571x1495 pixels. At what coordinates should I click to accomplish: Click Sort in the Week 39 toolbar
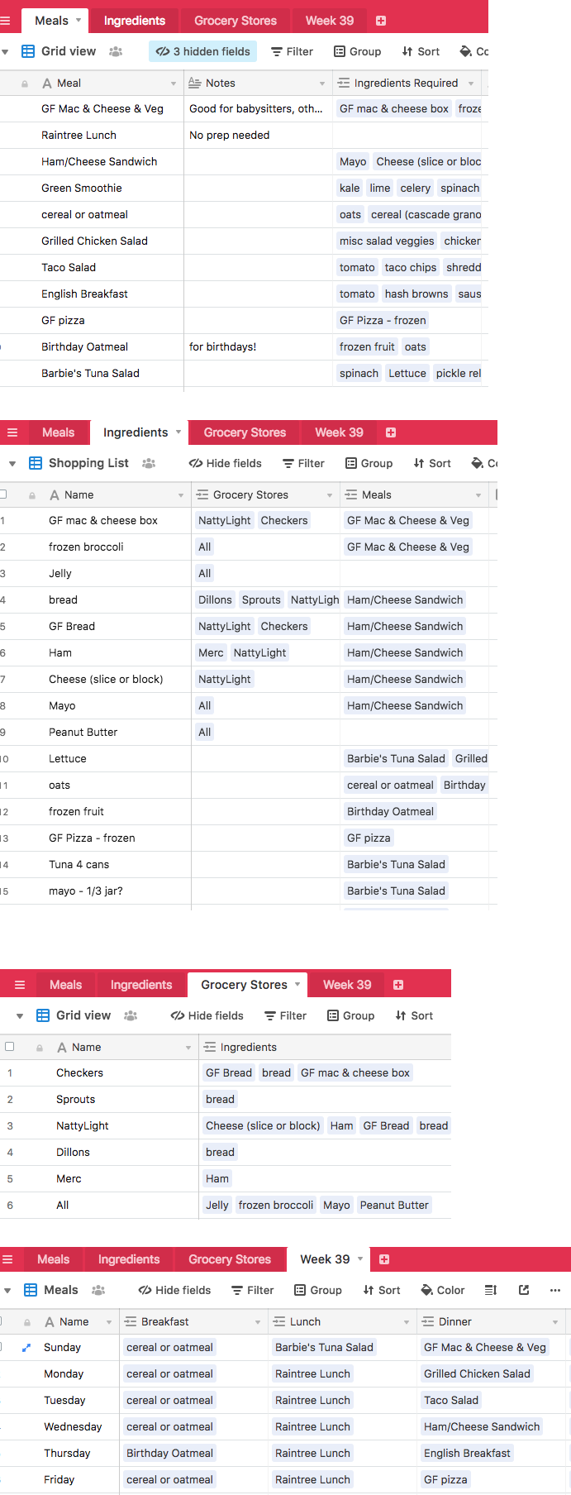[381, 1290]
